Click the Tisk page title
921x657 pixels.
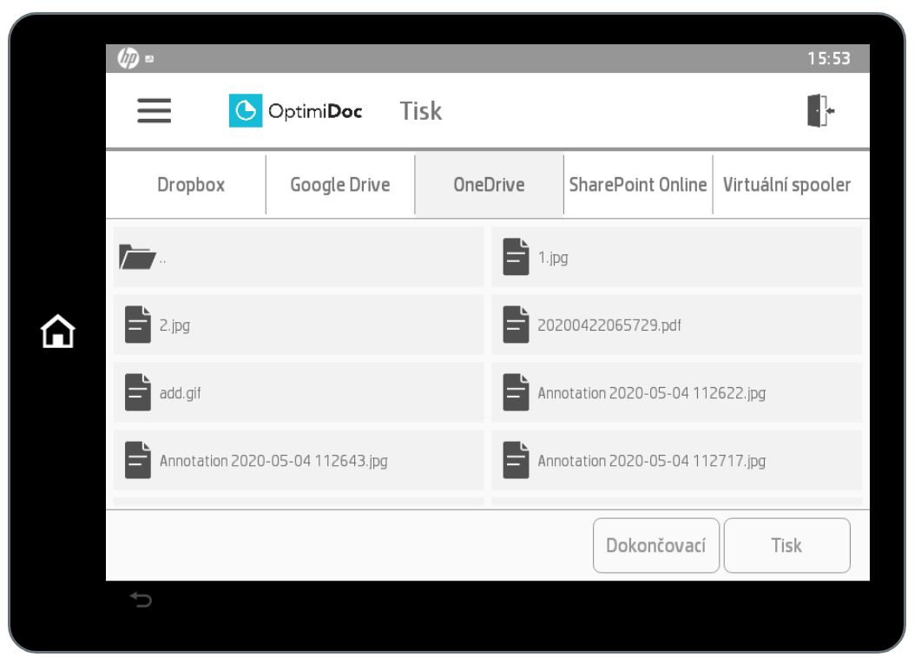420,111
